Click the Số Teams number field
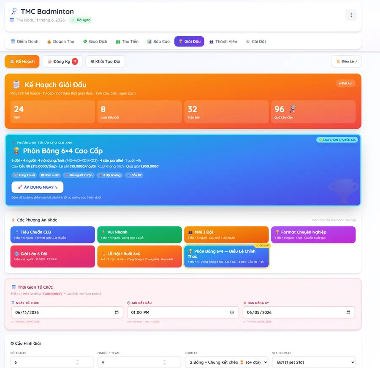The image size is (380, 368). coord(52,362)
